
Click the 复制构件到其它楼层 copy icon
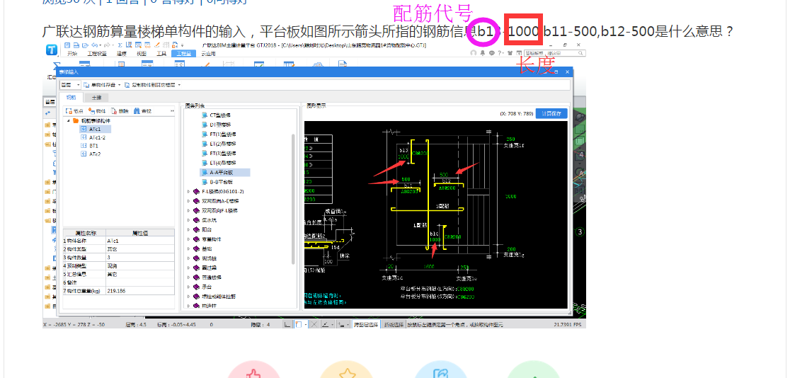127,85
